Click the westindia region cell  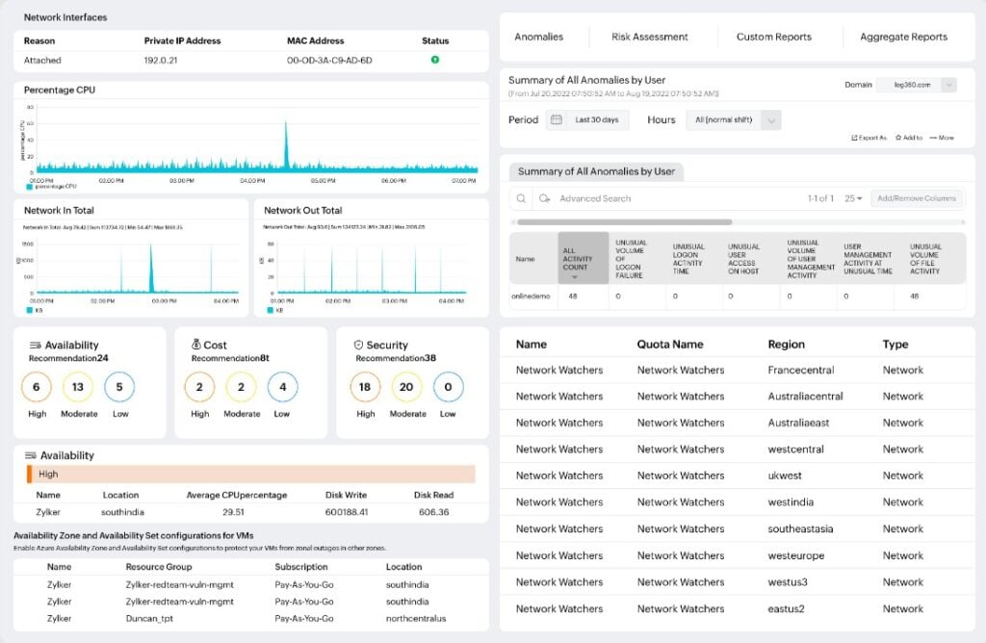coord(791,502)
